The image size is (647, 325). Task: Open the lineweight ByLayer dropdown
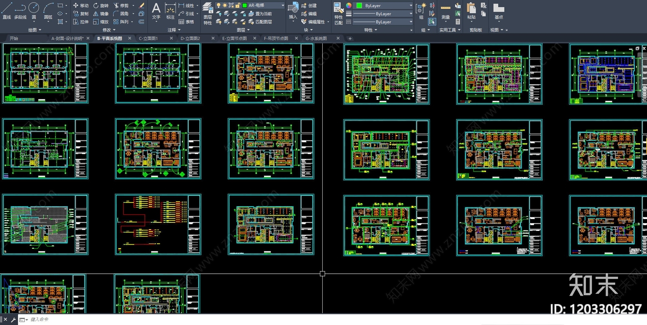[383, 14]
